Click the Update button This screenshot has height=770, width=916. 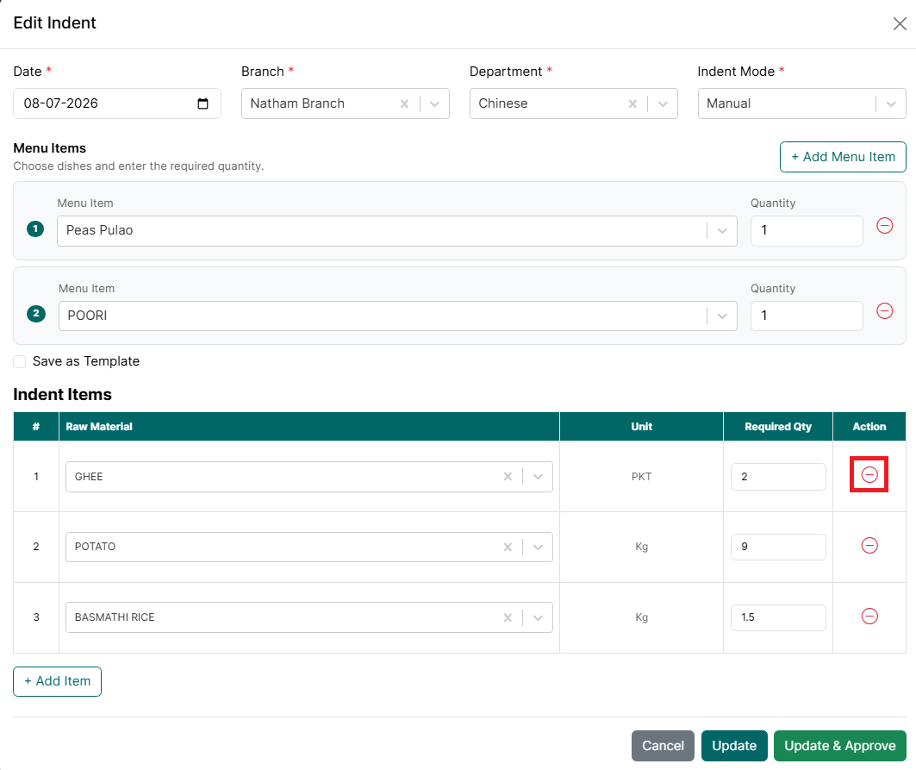734,746
